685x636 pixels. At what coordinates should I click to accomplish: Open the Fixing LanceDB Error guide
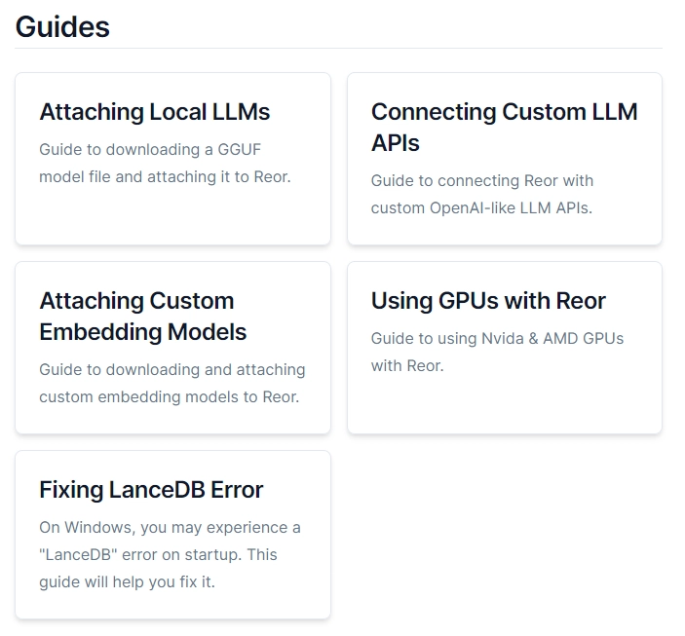click(151, 490)
